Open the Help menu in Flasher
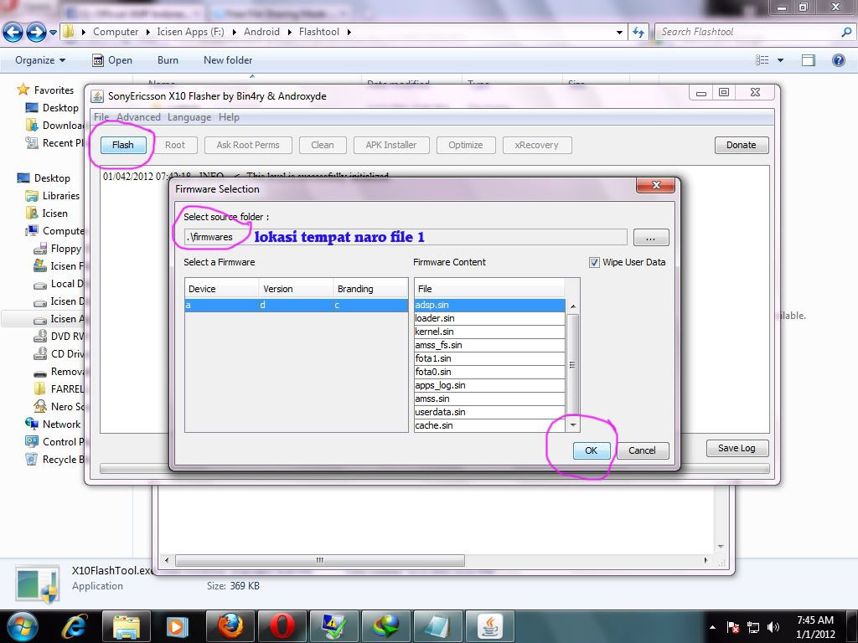 (x=229, y=117)
